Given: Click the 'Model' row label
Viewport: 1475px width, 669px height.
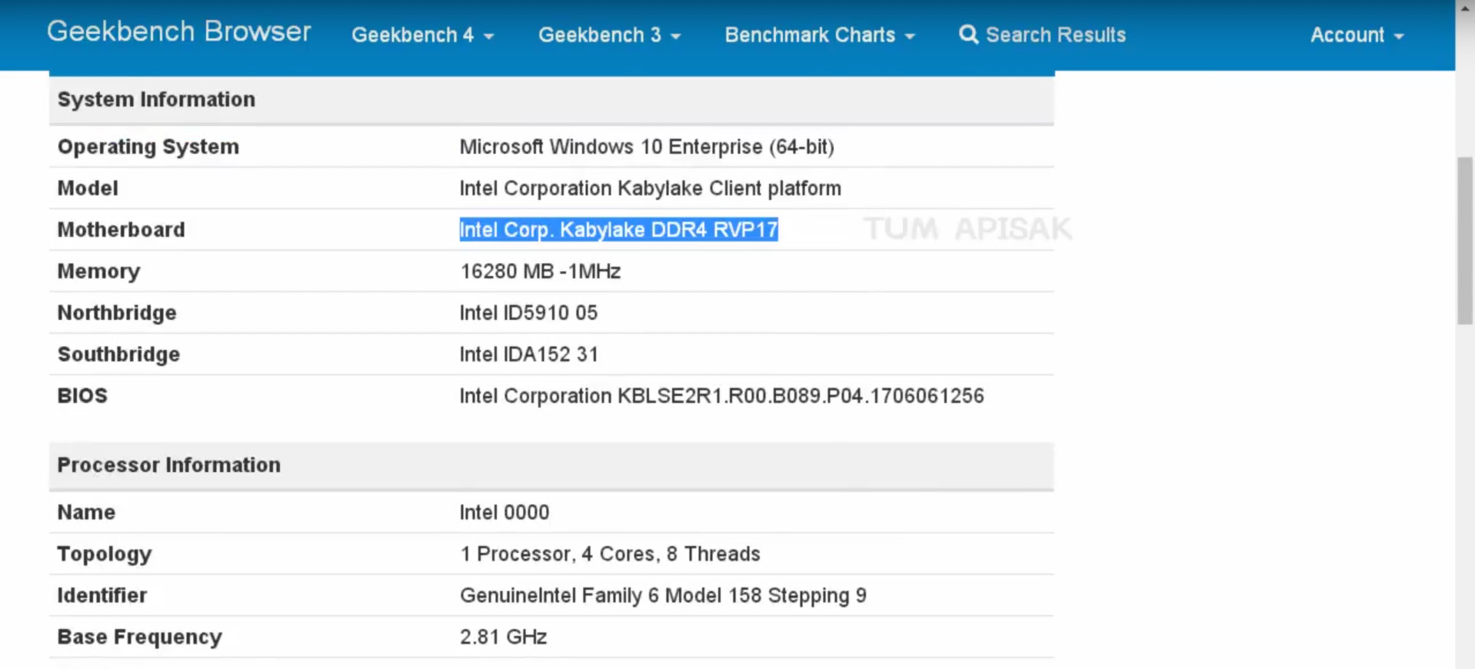Looking at the screenshot, I should 88,188.
